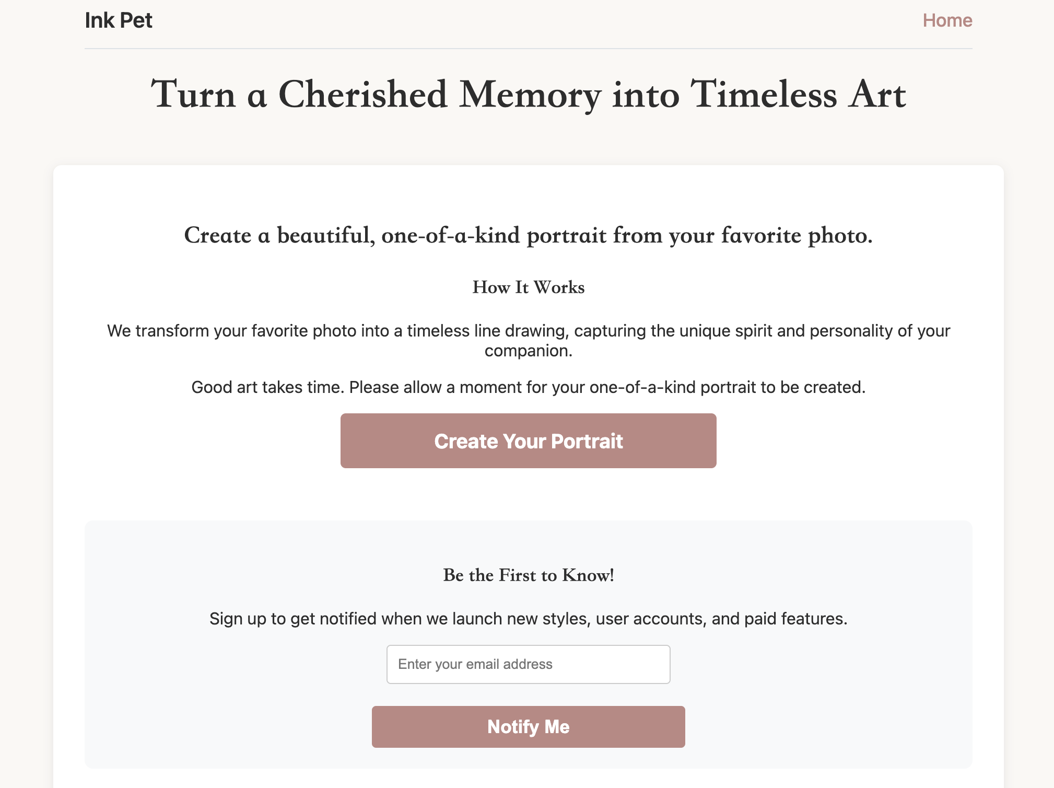This screenshot has width=1054, height=788.
Task: Select the How It Works heading
Action: pyautogui.click(x=528, y=287)
